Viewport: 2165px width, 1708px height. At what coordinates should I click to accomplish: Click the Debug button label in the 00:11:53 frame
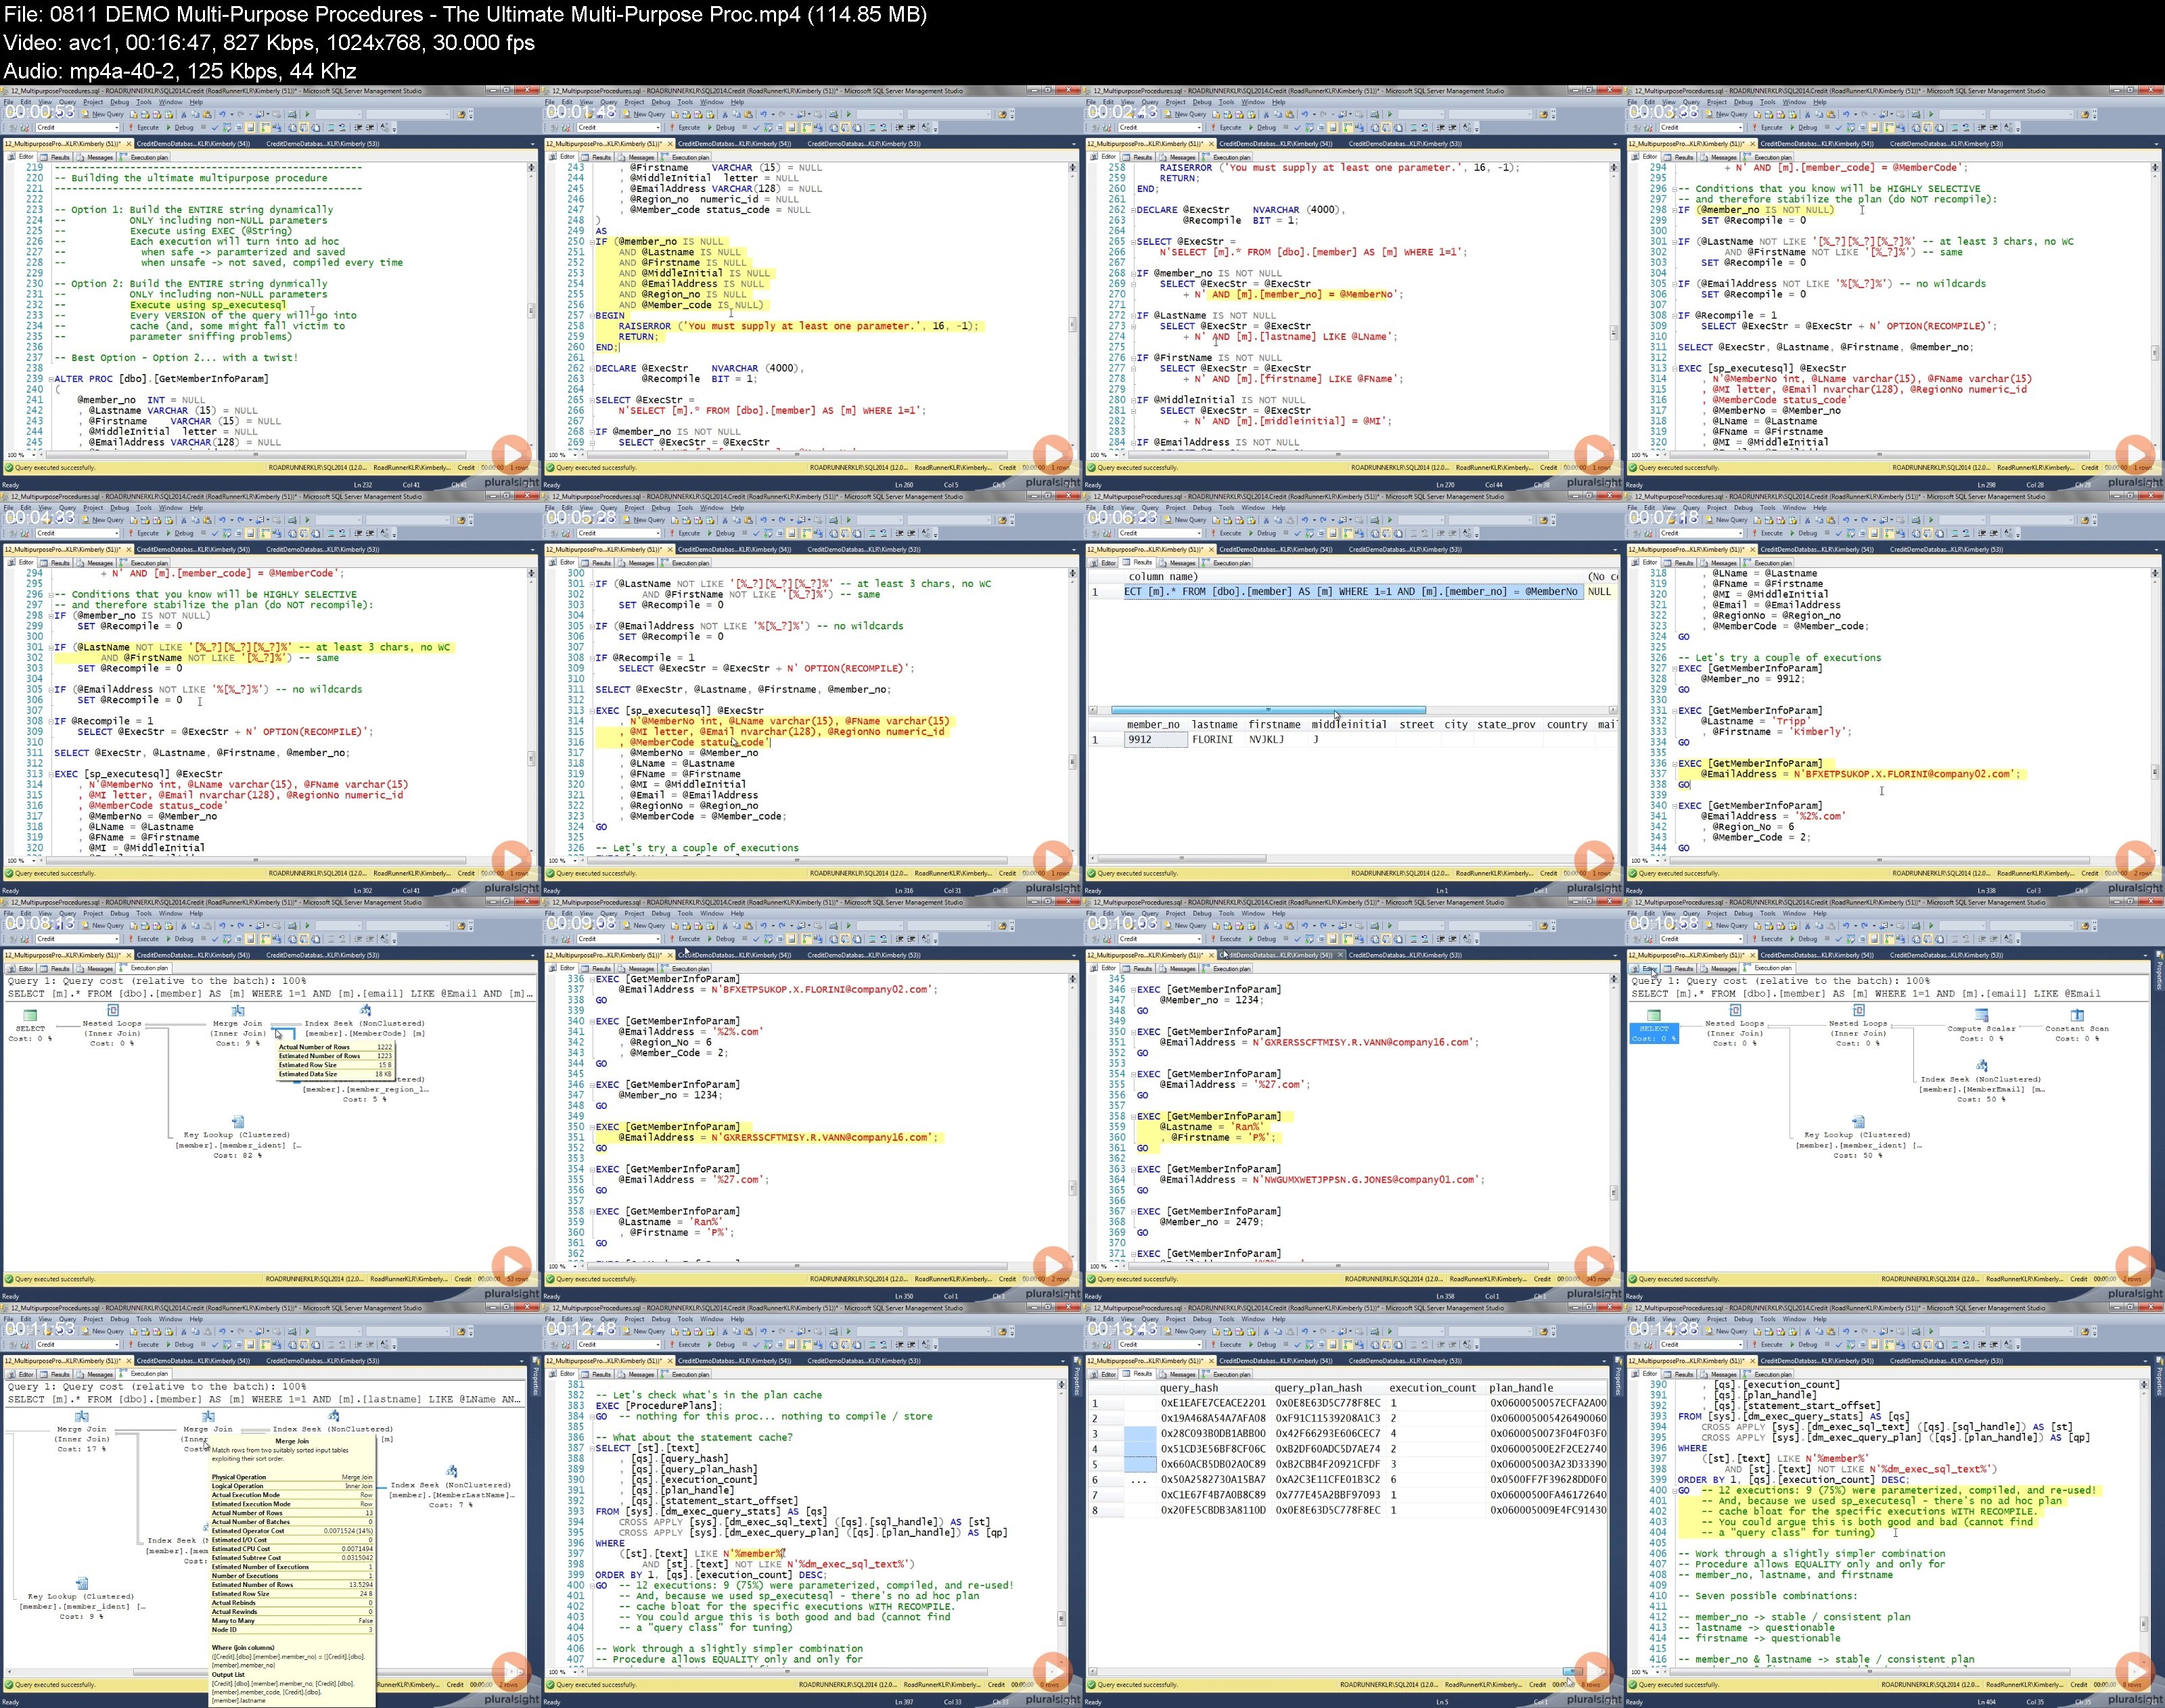click(184, 1345)
